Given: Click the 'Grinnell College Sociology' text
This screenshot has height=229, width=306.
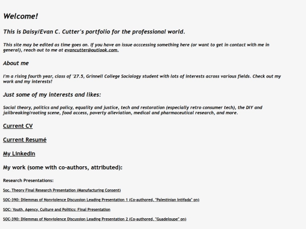Looking at the screenshot, I should [x=113, y=76].
